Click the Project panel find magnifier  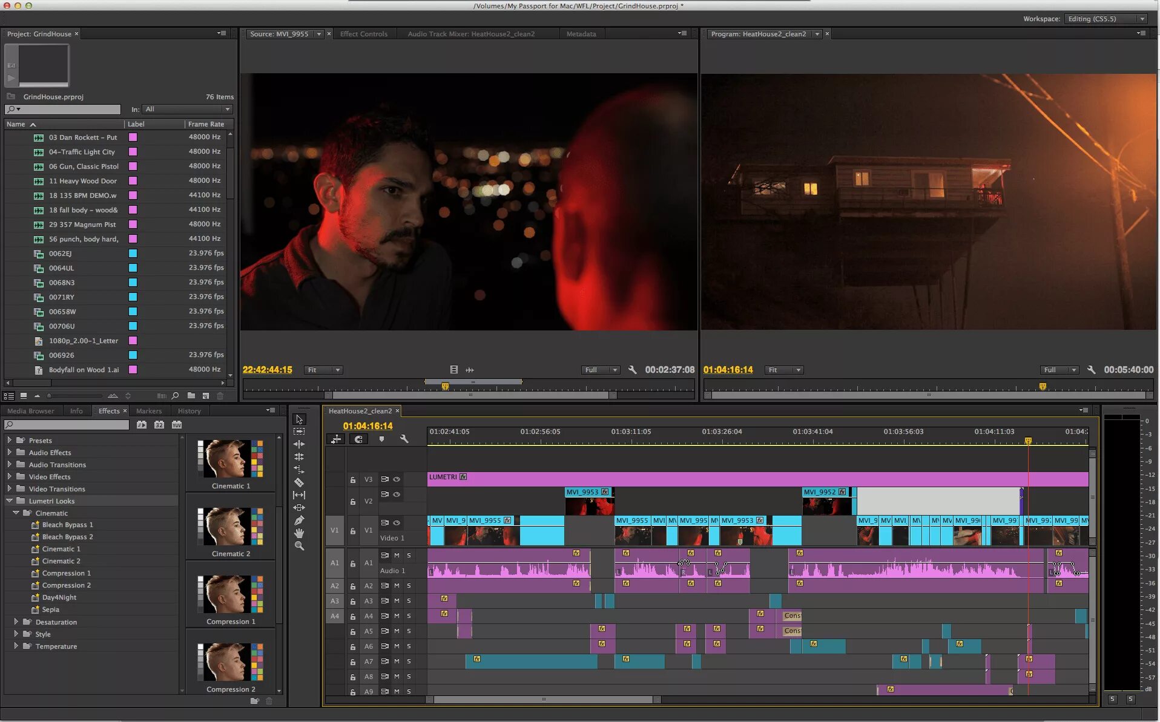(175, 396)
